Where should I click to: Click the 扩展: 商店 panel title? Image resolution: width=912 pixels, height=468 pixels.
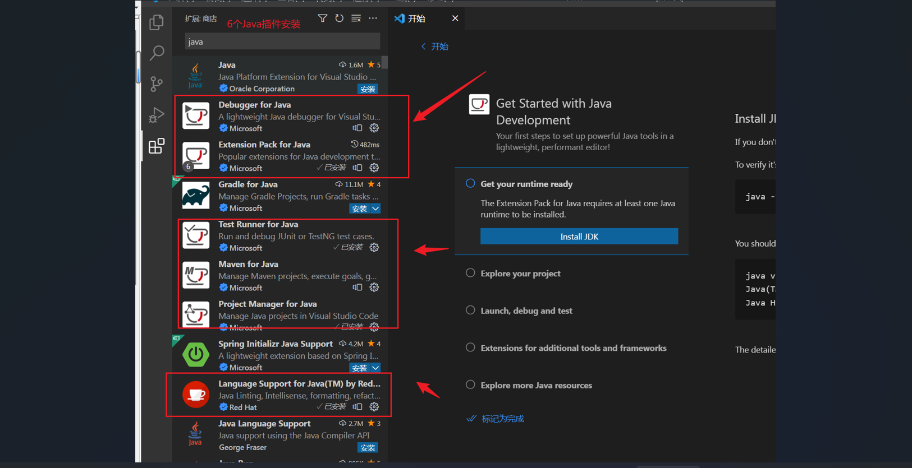(201, 18)
